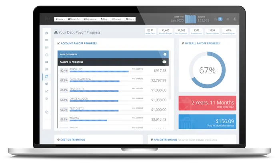Click the chart icon beside Account Payoff Progress
This screenshot has width=280, height=166.
click(x=58, y=43)
